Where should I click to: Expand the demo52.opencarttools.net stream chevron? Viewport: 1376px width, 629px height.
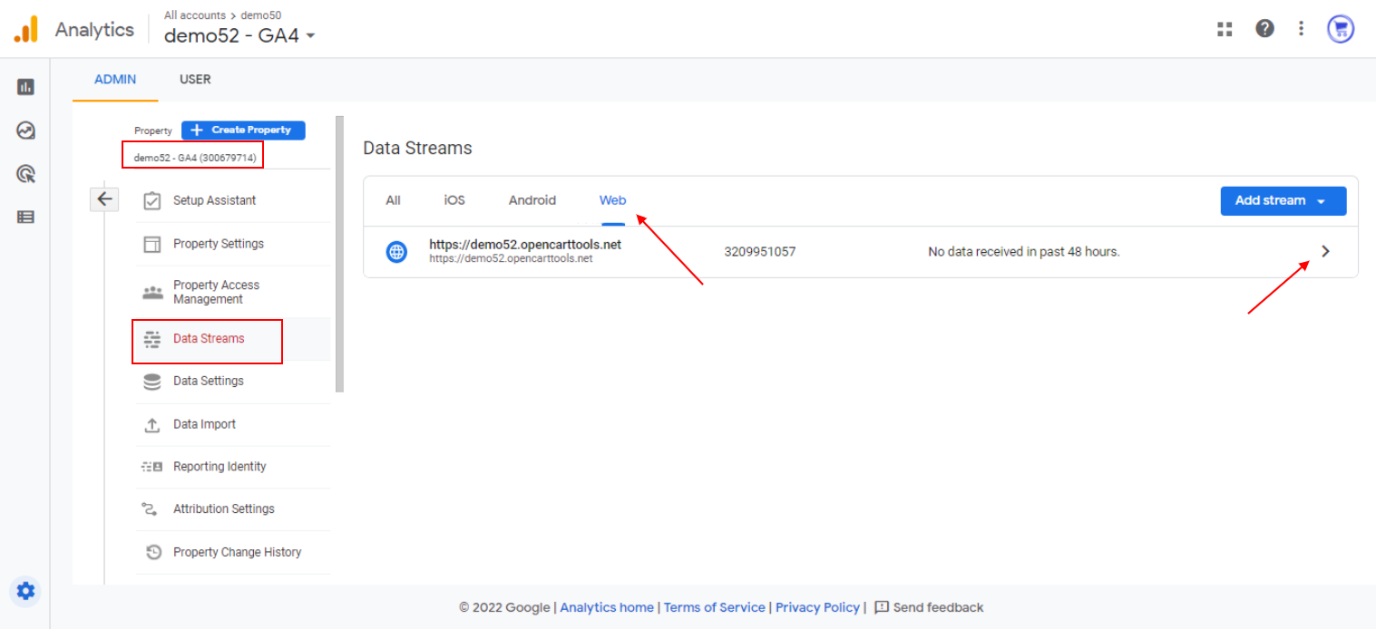(x=1325, y=251)
